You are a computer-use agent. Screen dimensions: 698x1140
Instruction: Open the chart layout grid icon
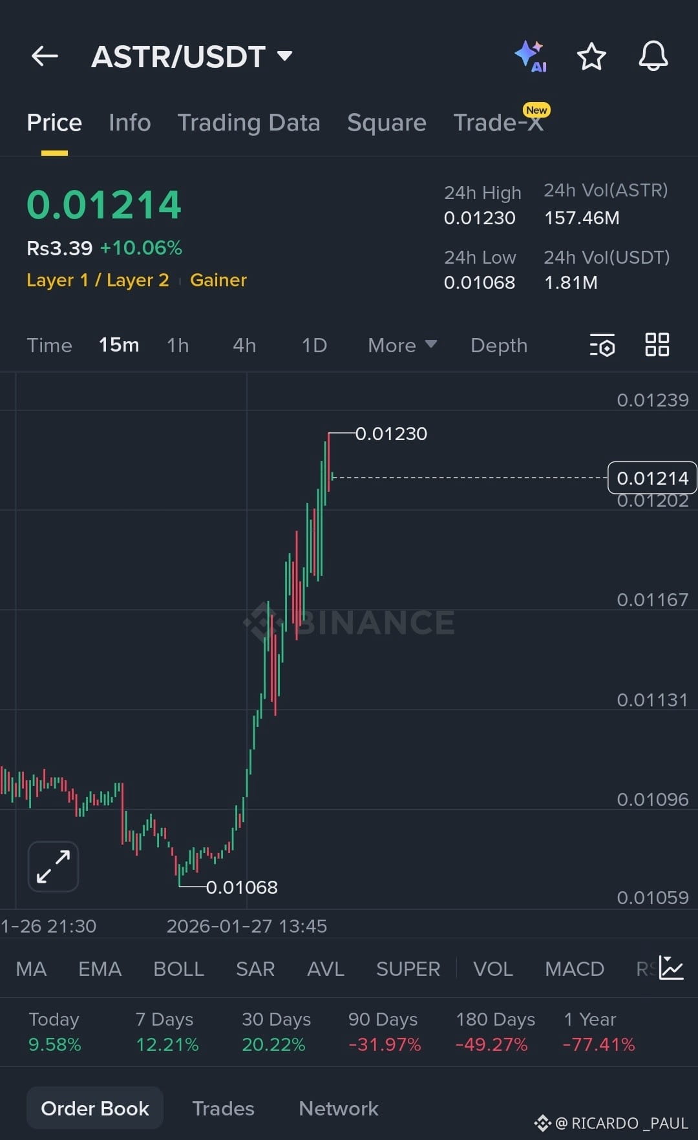coord(657,346)
